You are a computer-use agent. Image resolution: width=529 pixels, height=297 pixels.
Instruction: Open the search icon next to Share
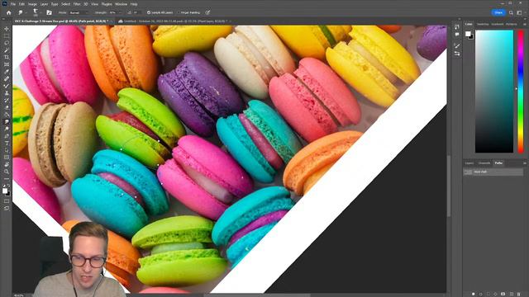coord(511,12)
